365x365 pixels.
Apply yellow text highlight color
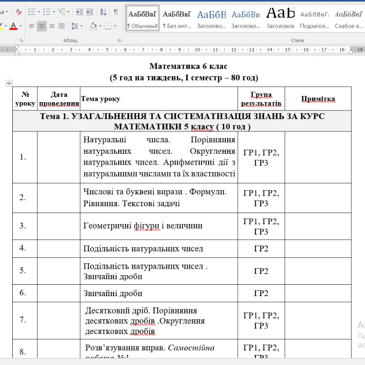coord(1,26)
